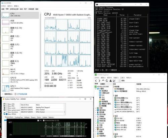Select 系统概述 in the AIDA64 tree
Viewport: 168px width, 138px height.
[103, 91]
